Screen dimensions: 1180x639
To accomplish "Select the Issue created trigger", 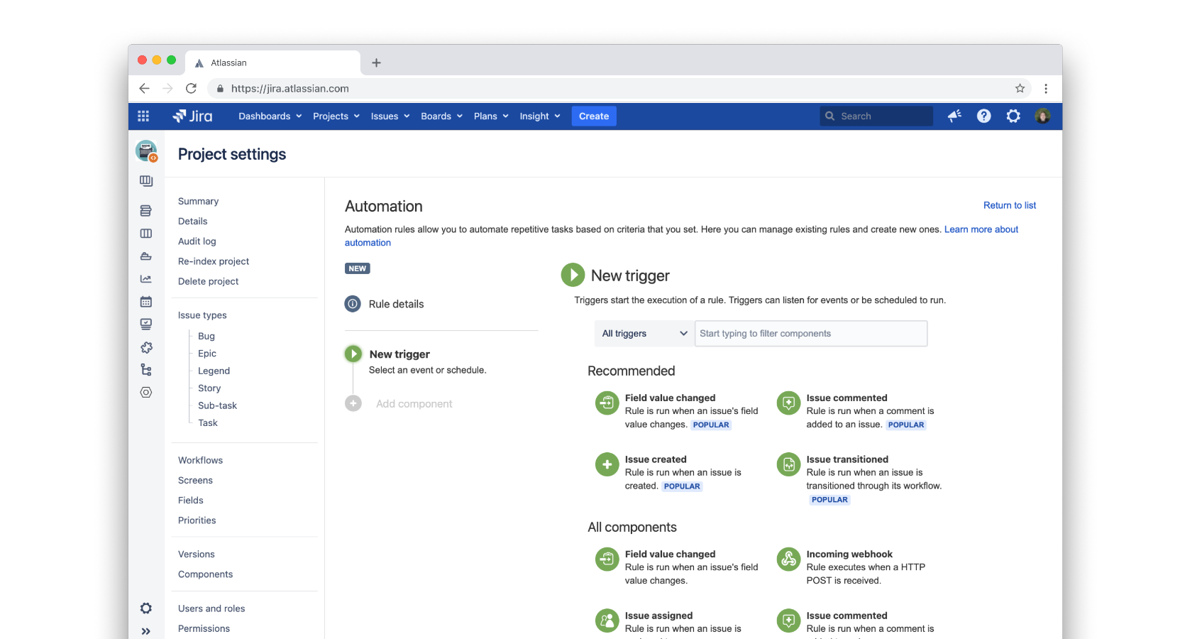I will [x=654, y=459].
